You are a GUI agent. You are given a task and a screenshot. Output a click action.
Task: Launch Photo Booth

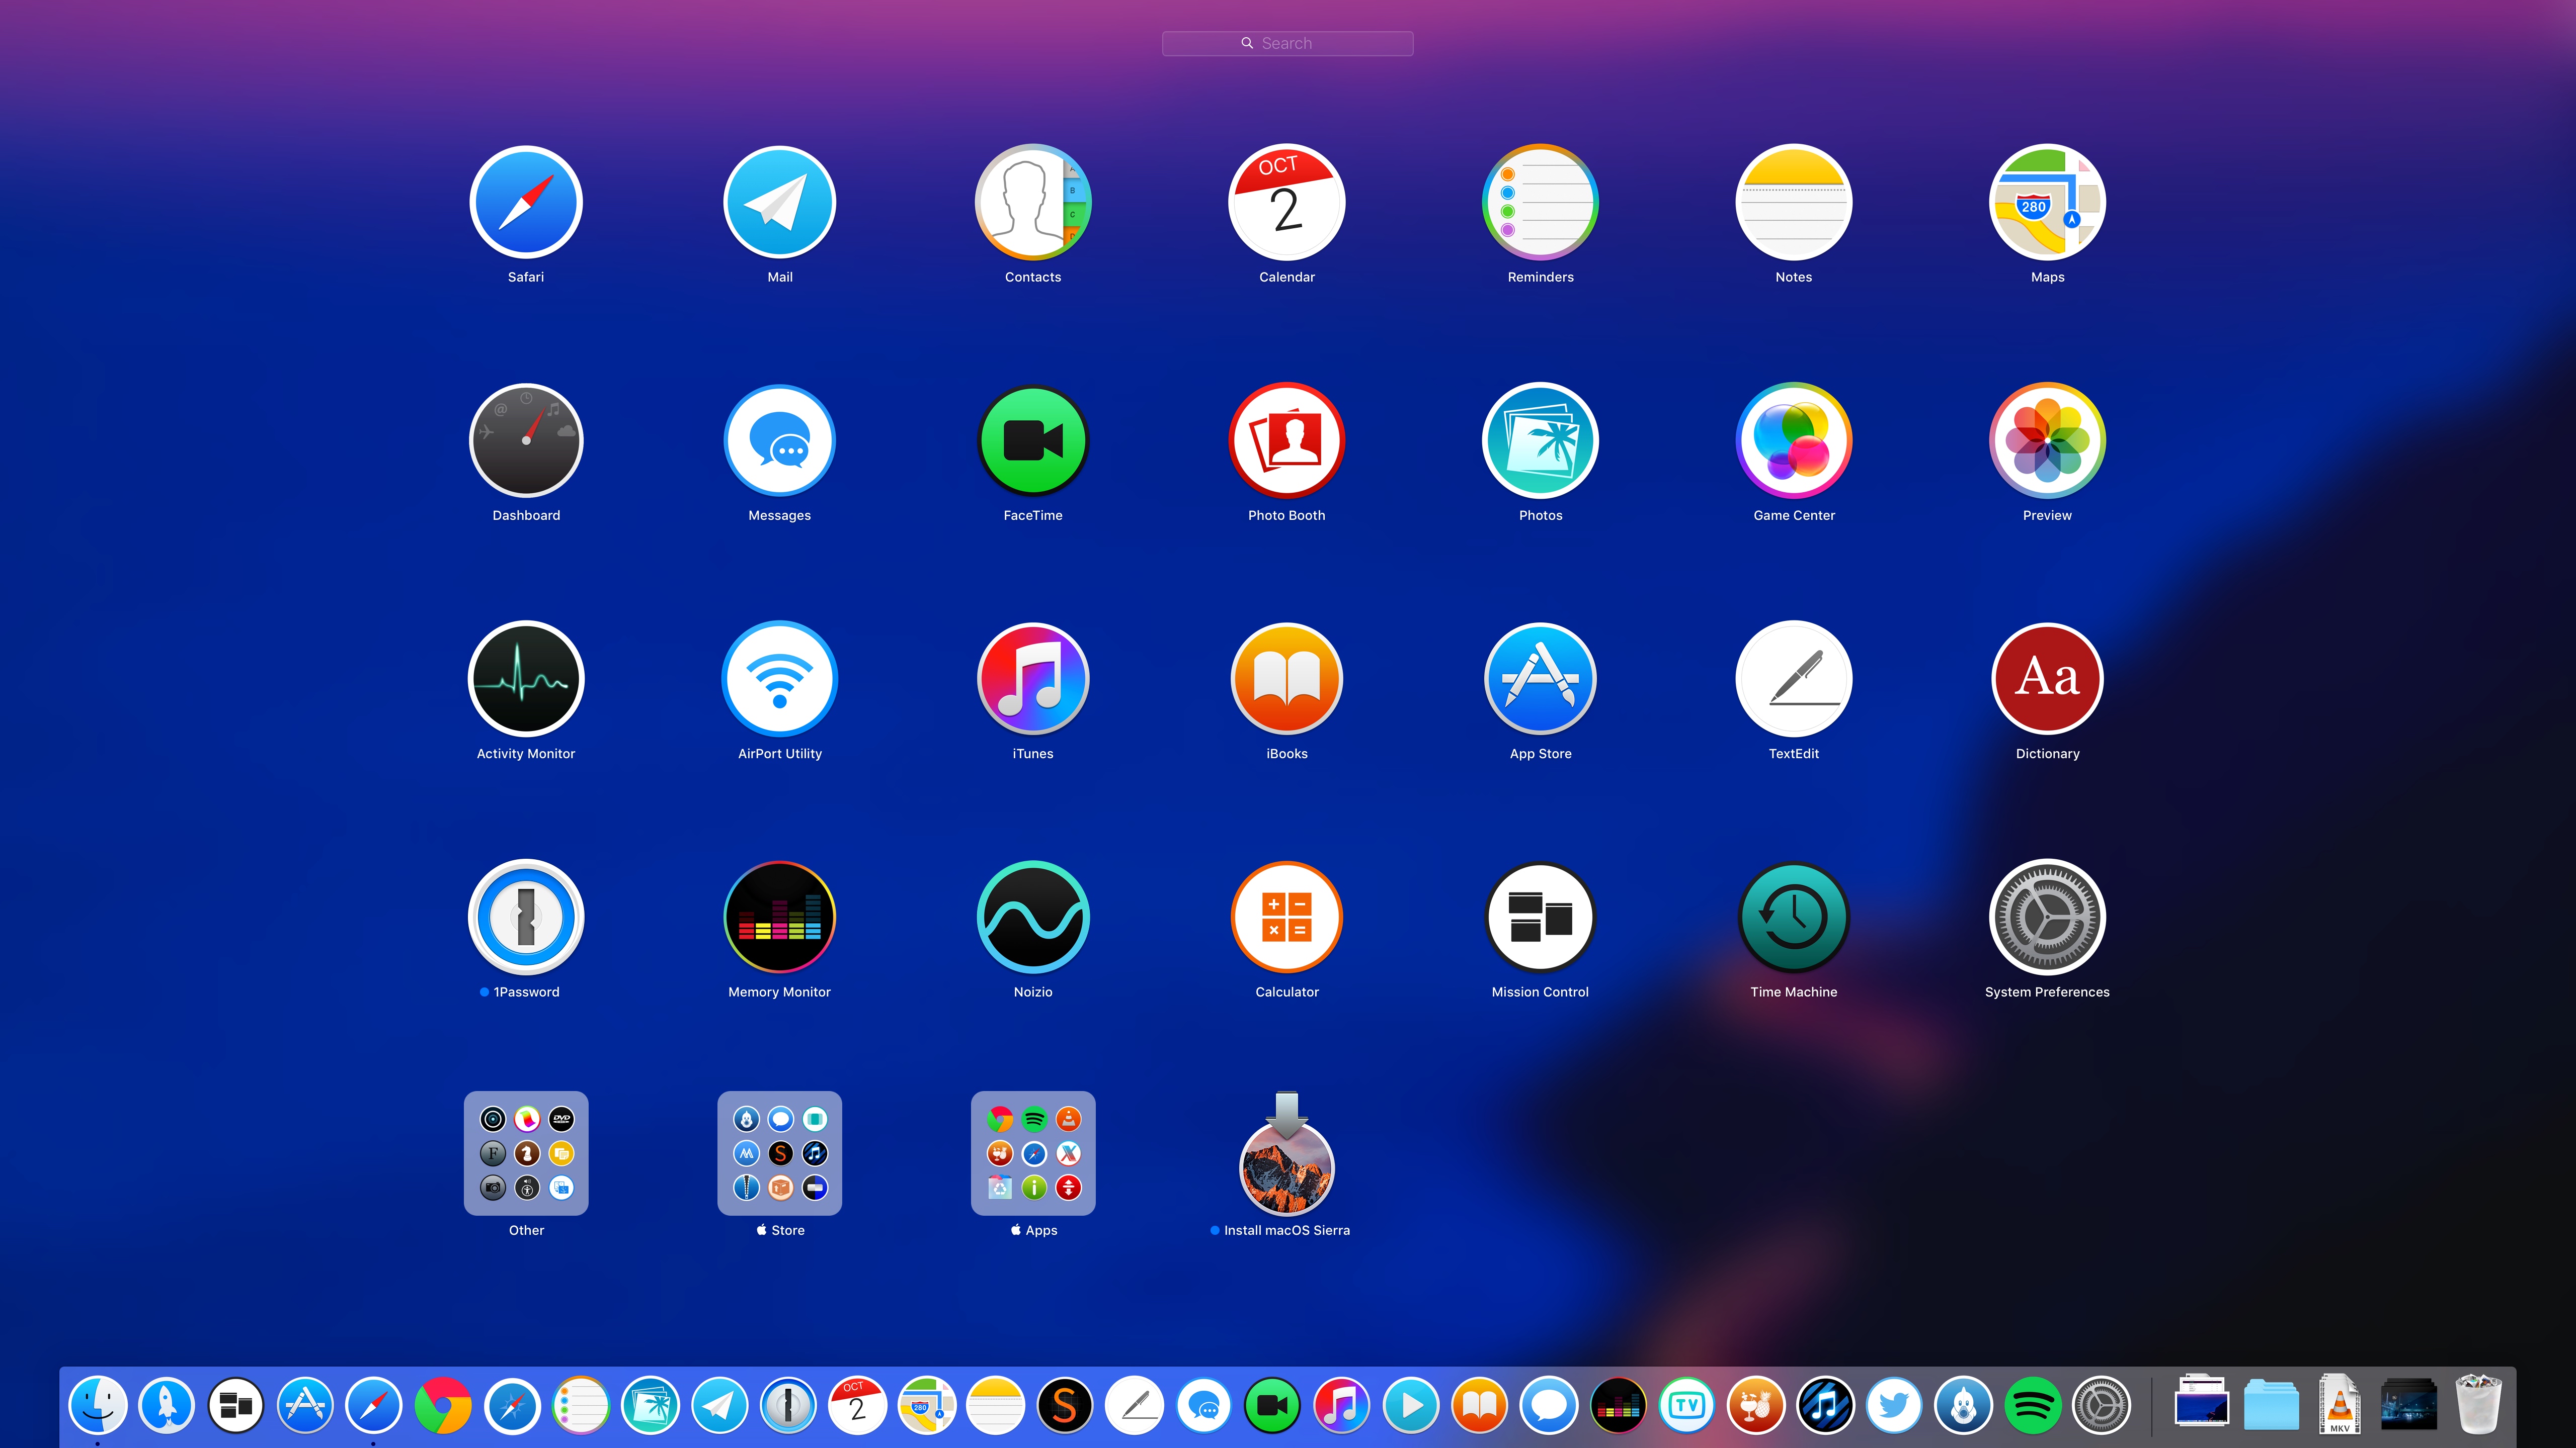click(x=1287, y=440)
